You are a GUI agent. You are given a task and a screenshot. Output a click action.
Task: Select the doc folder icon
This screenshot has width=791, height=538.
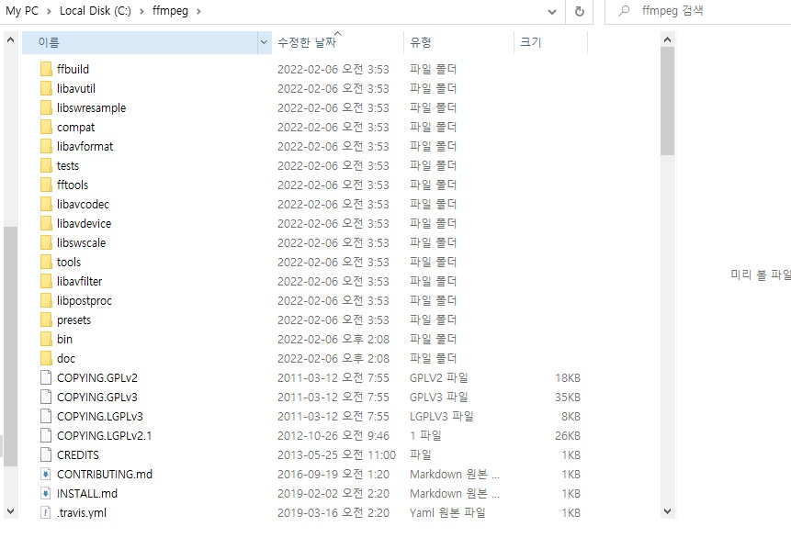tap(46, 358)
